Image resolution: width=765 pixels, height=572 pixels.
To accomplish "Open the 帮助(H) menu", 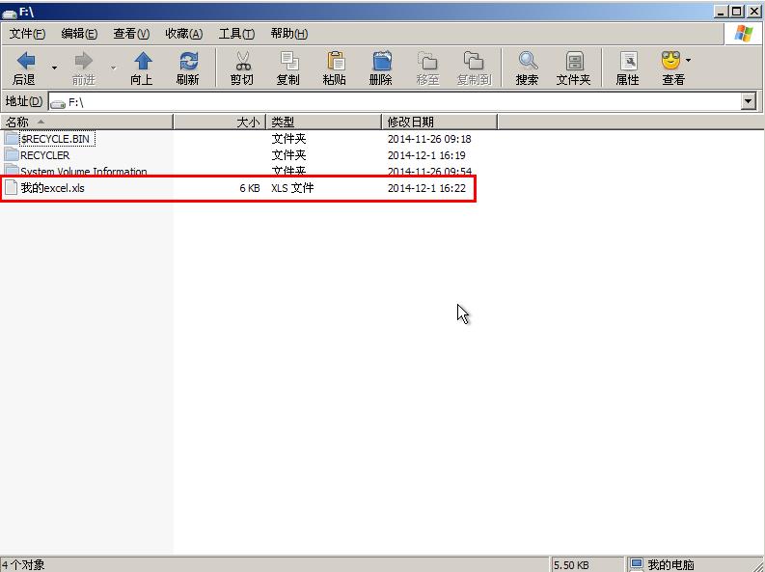I will [x=289, y=34].
